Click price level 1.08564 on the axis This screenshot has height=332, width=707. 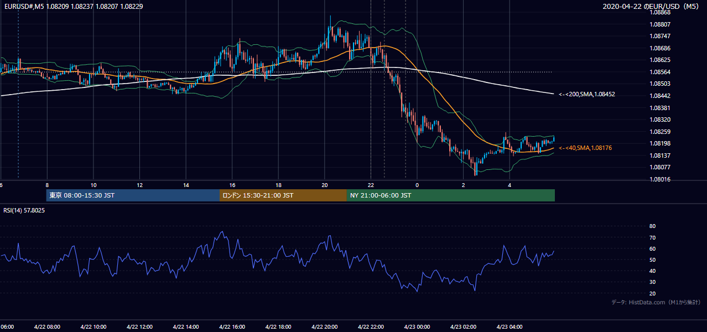[x=659, y=72]
